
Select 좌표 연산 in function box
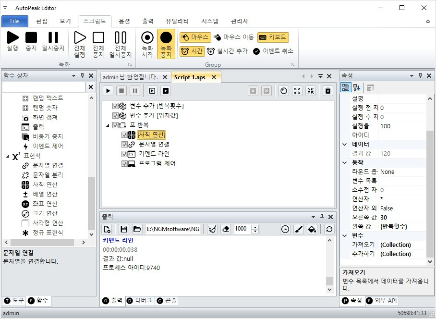pos(45,204)
